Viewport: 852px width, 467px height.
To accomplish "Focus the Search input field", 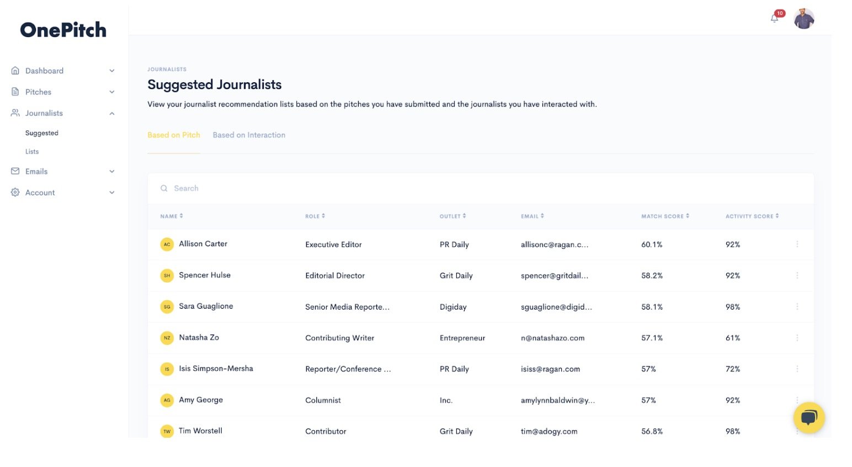I will [481, 188].
